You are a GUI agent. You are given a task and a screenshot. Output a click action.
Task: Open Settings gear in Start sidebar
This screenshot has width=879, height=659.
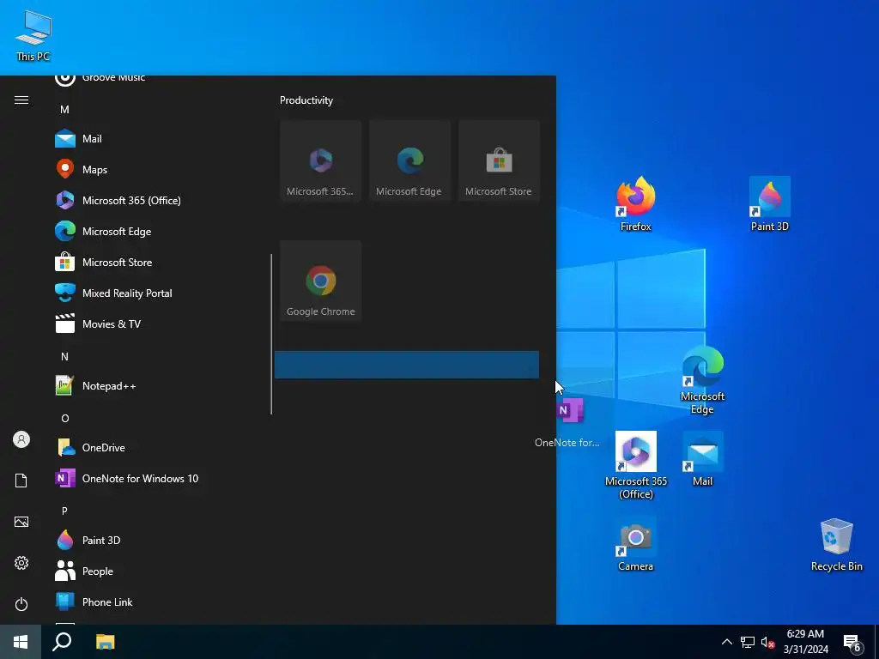coord(21,563)
